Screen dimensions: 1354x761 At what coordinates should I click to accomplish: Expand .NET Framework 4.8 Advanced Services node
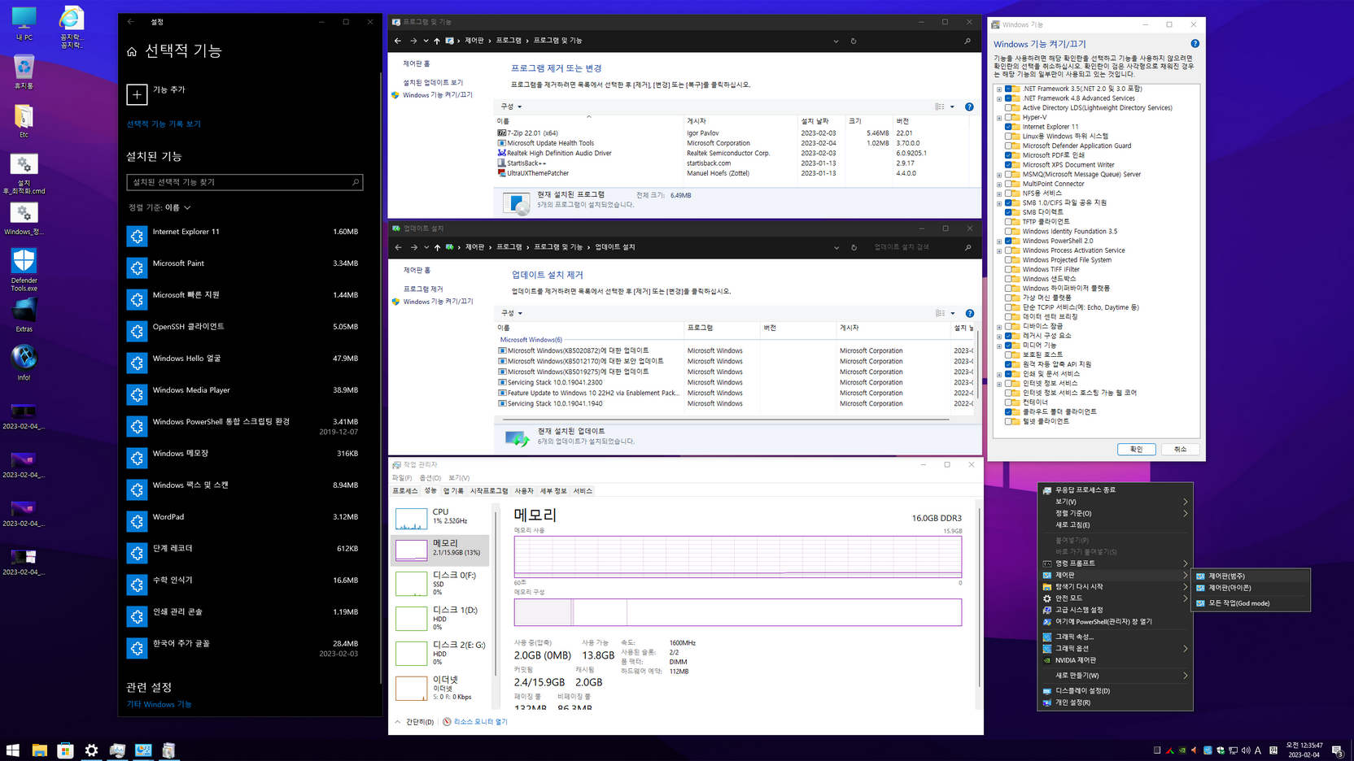tap(999, 98)
